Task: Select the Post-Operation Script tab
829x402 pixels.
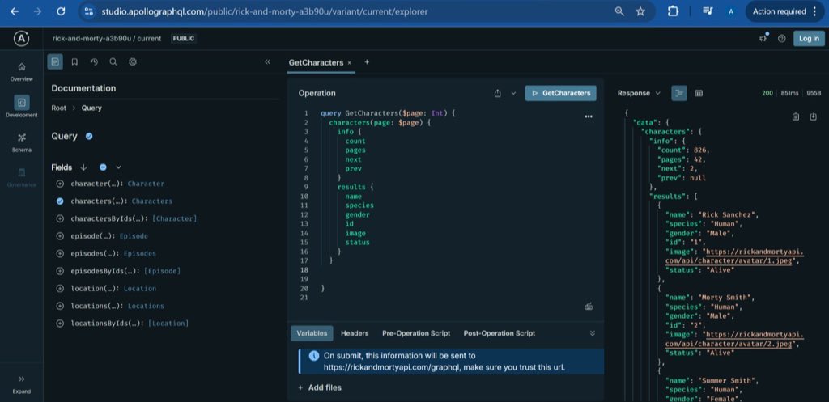Action: coord(499,333)
